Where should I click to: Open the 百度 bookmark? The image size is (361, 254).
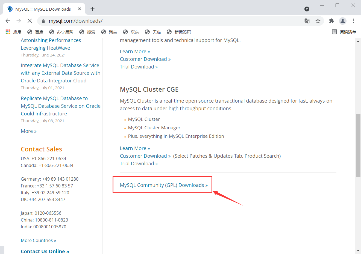(x=35, y=32)
